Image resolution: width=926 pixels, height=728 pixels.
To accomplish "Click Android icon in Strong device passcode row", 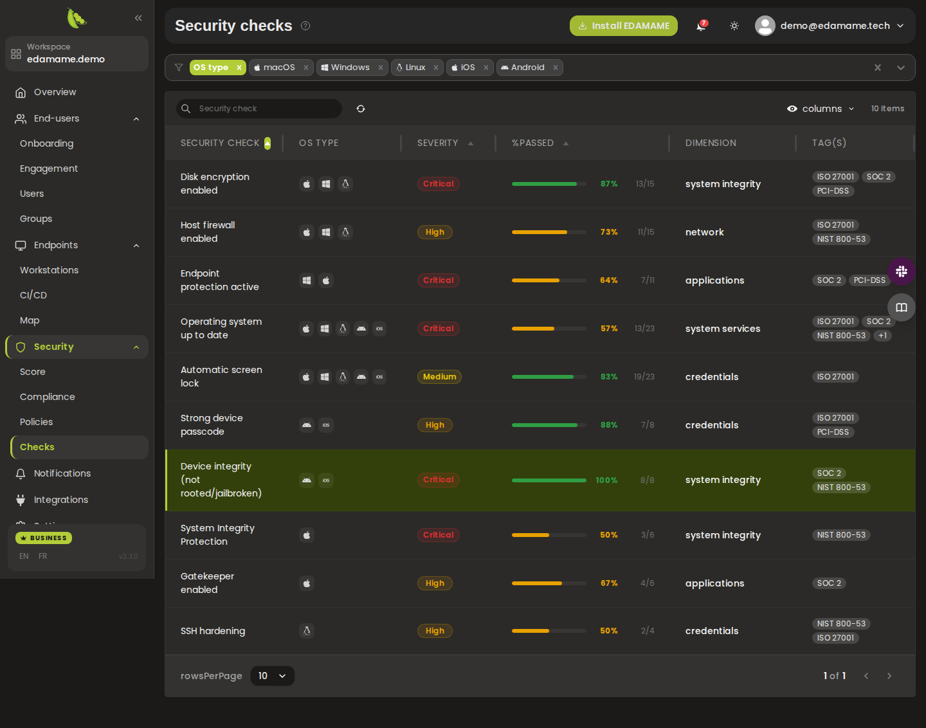I will click(x=307, y=425).
